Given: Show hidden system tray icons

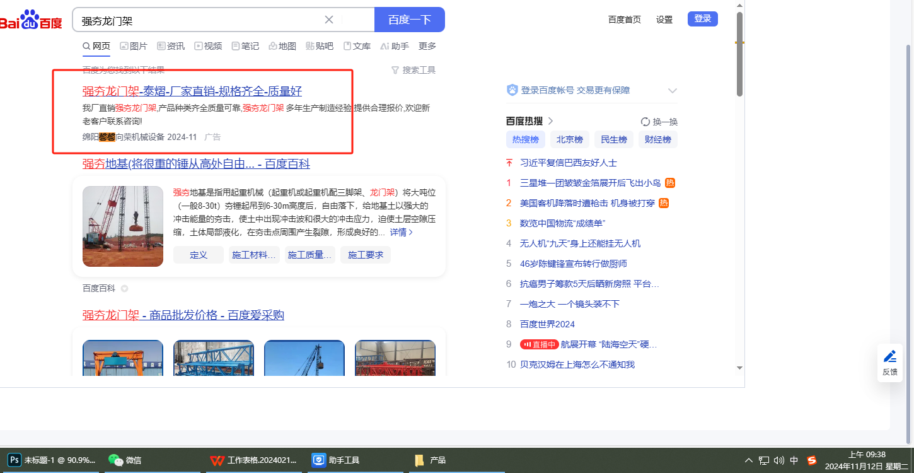Looking at the screenshot, I should coord(749,460).
